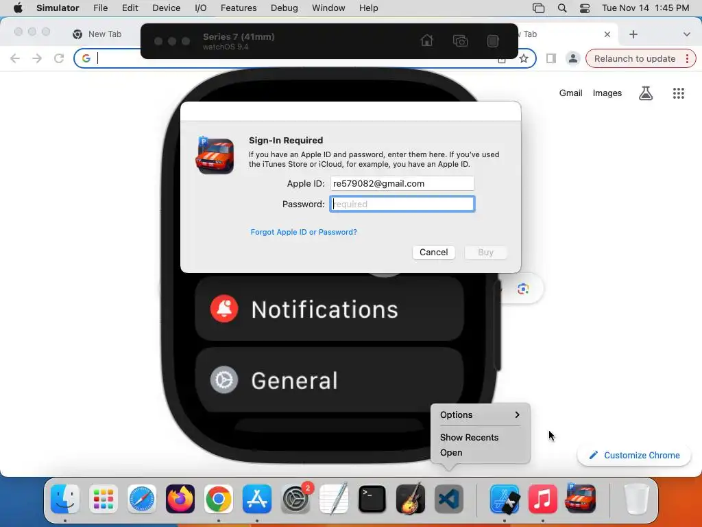This screenshot has height=527, width=702.
Task: Click the Apple ID email field
Action: [402, 183]
